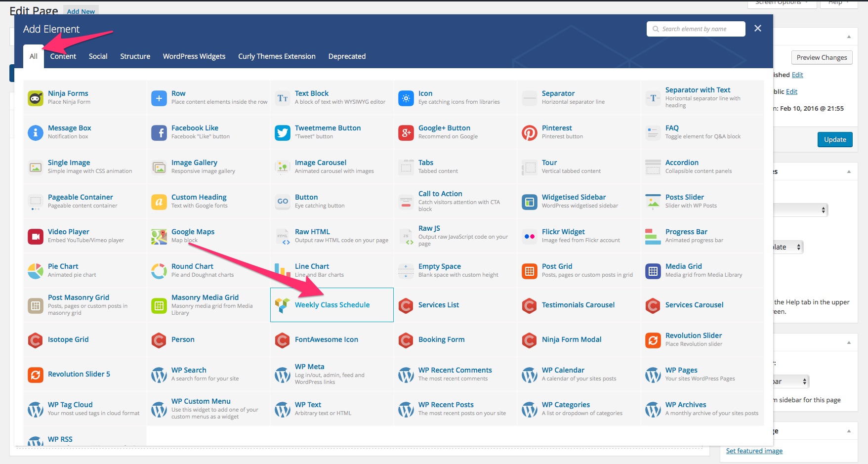Select the Raw JS element
This screenshot has width=868, height=464.
pyautogui.click(x=455, y=236)
